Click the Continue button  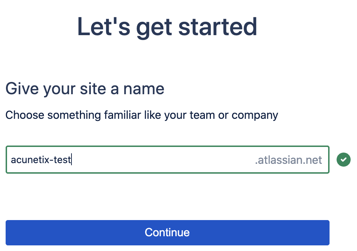[x=167, y=233]
